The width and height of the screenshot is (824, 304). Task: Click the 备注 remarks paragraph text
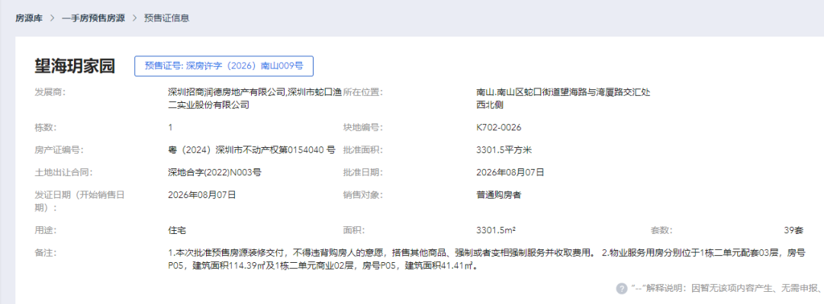click(486, 259)
